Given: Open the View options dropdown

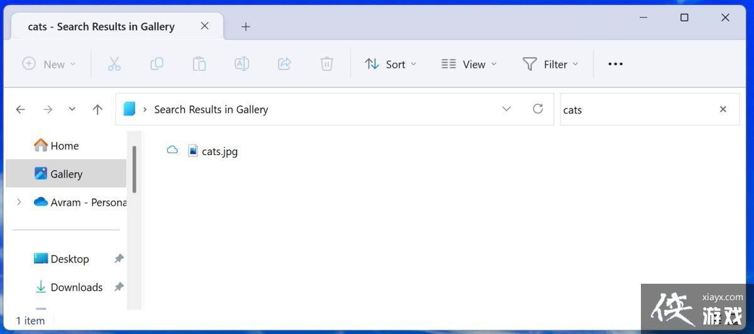Looking at the screenshot, I should pyautogui.click(x=469, y=64).
